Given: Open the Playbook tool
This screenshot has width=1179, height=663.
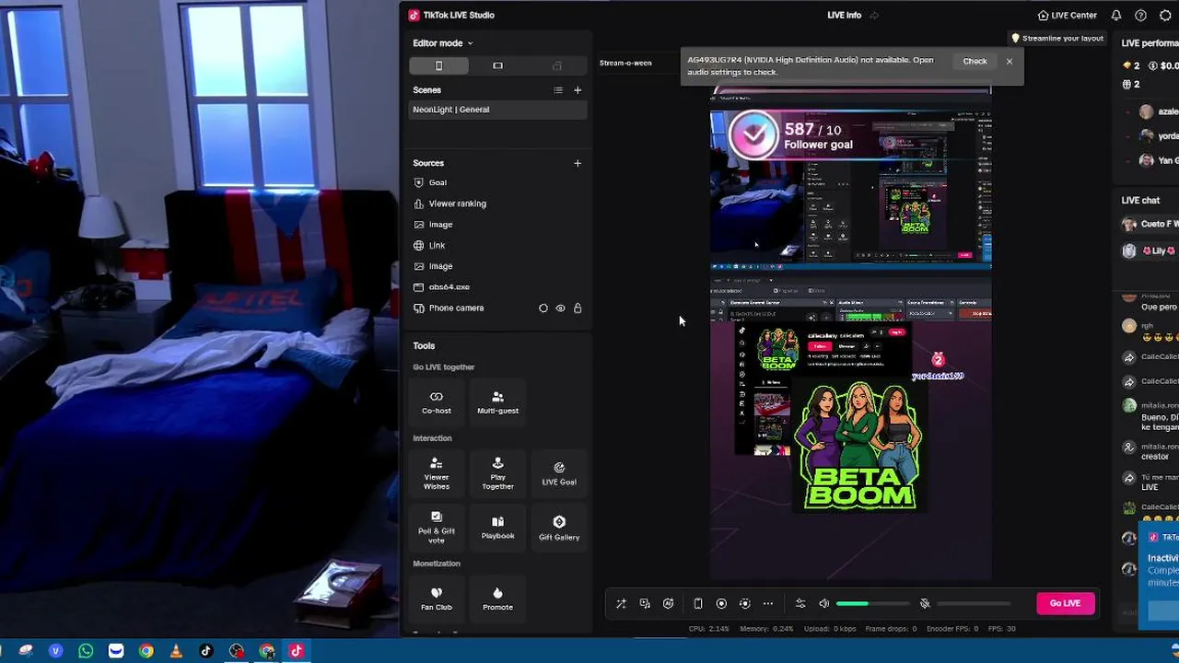Looking at the screenshot, I should pos(497,528).
